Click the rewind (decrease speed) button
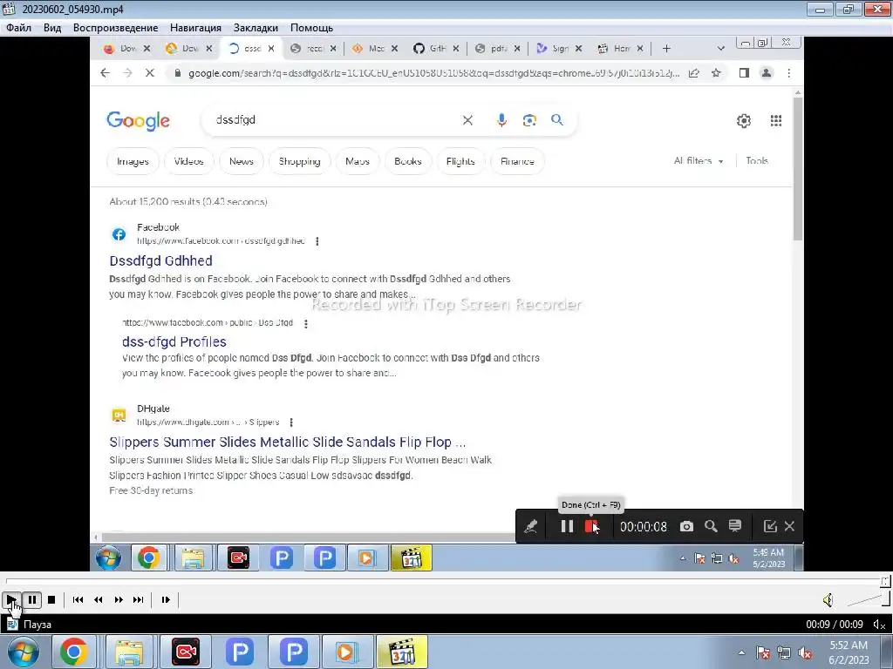The width and height of the screenshot is (893, 669). point(98,599)
